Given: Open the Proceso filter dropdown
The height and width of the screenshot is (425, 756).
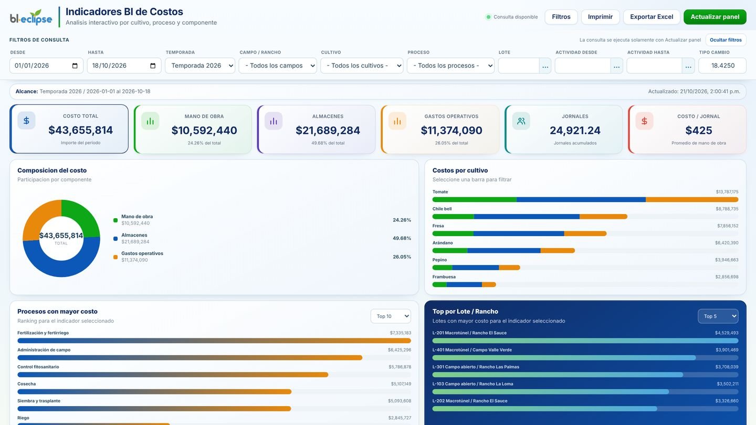Looking at the screenshot, I should (451, 66).
